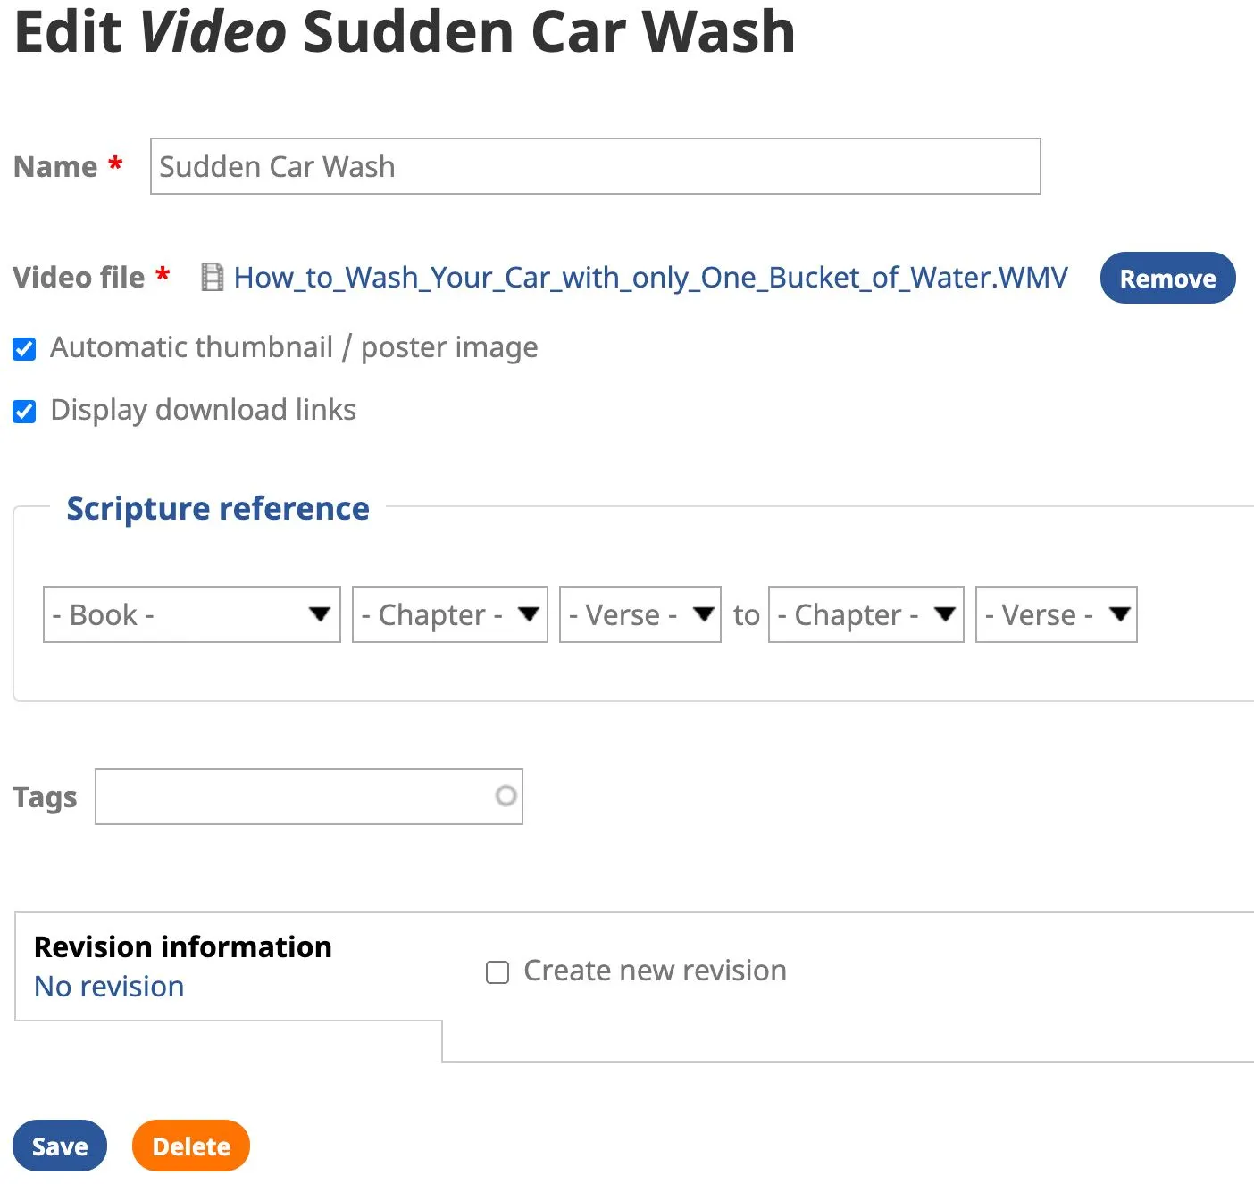Toggle Automatic thumbnail / poster image checkbox
The image size is (1254, 1184).
[x=25, y=349]
